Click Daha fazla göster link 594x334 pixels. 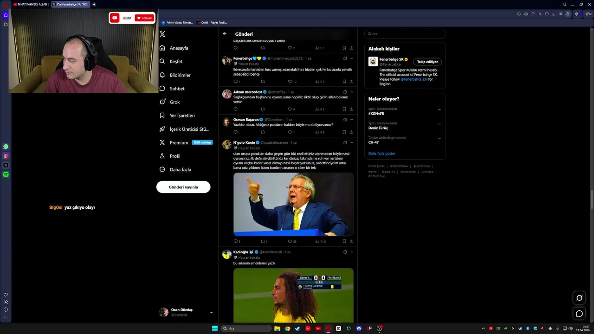click(x=381, y=154)
